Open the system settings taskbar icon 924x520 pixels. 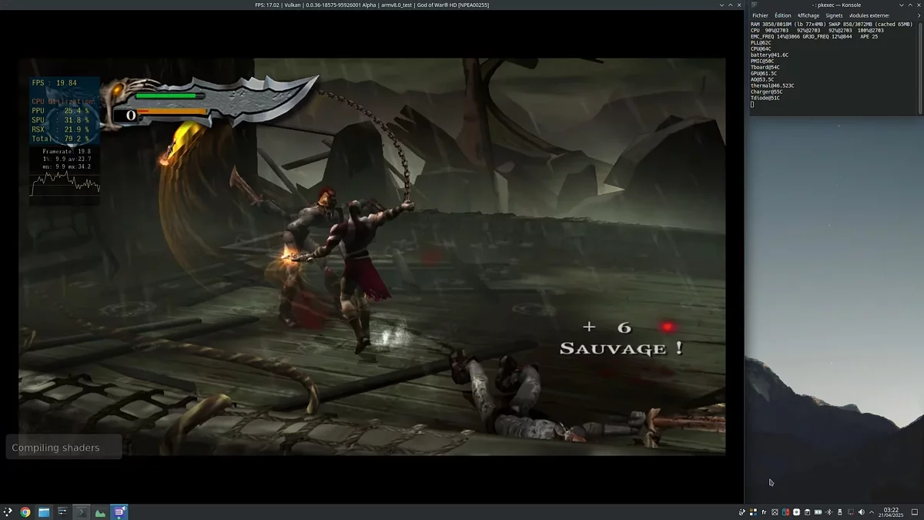(62, 512)
